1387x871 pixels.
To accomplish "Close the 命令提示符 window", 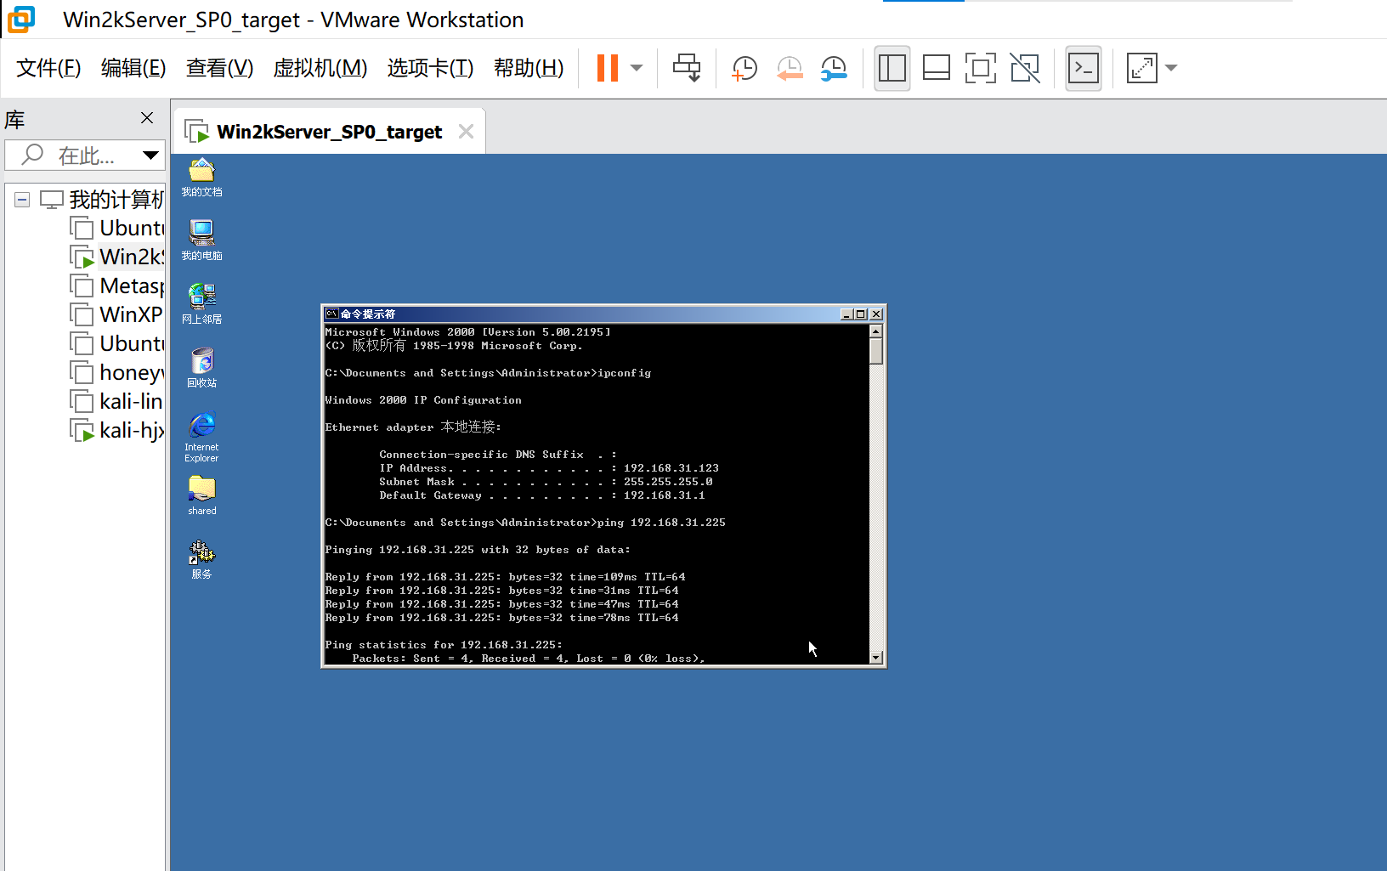I will point(876,314).
